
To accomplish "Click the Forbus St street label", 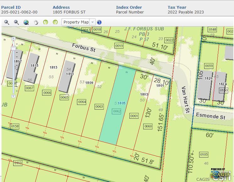I will click(x=84, y=48).
